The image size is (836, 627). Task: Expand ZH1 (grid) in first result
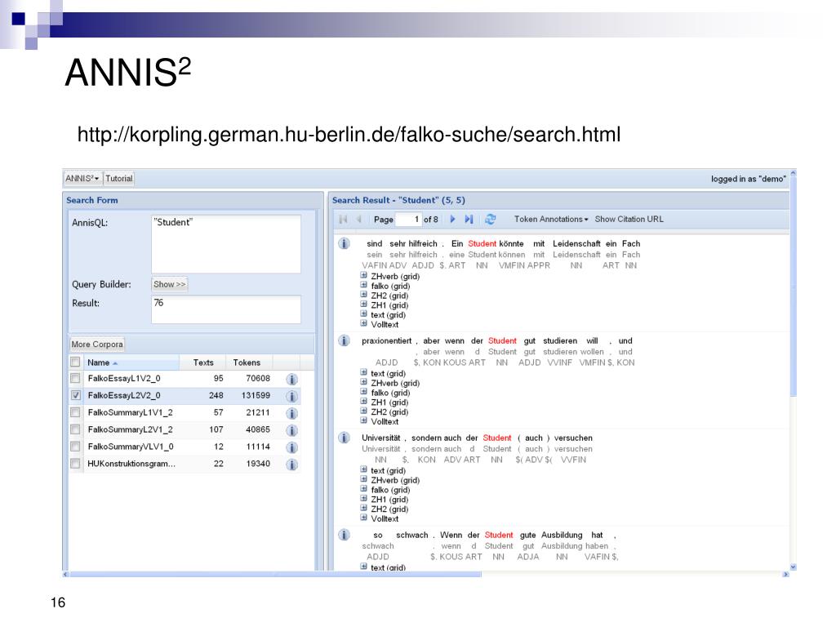(363, 305)
